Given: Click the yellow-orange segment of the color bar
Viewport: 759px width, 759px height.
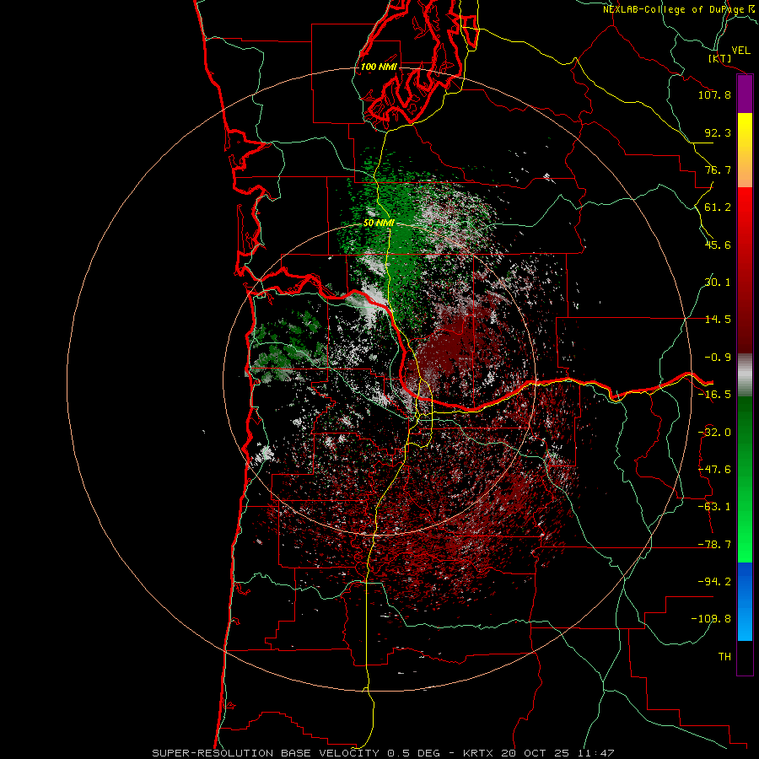Looking at the screenshot, I should click(745, 150).
